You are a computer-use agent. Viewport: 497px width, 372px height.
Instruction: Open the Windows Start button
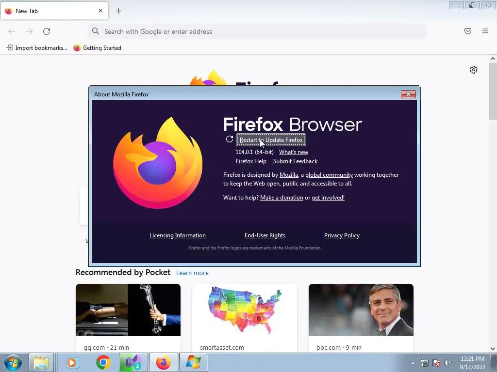[13, 362]
